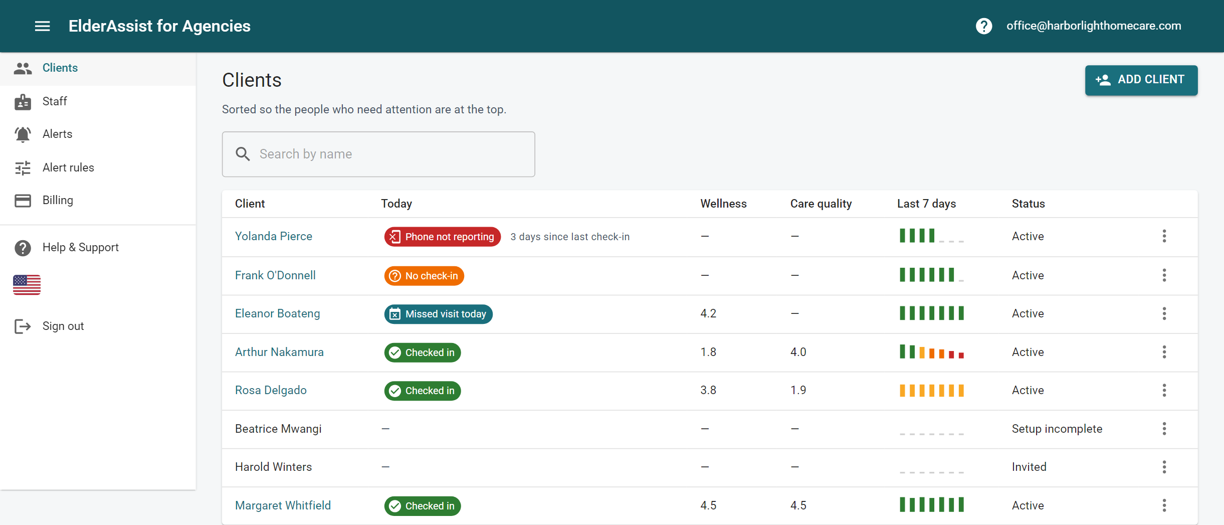This screenshot has width=1224, height=525.
Task: Click the Add Client button
Action: 1141,80
